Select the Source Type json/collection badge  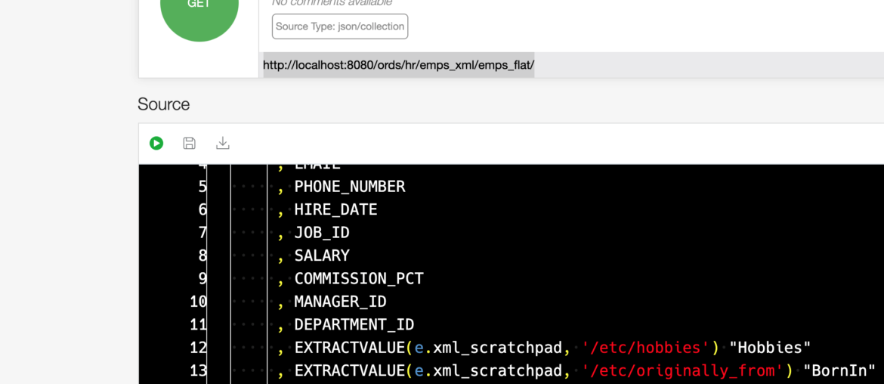pos(340,26)
